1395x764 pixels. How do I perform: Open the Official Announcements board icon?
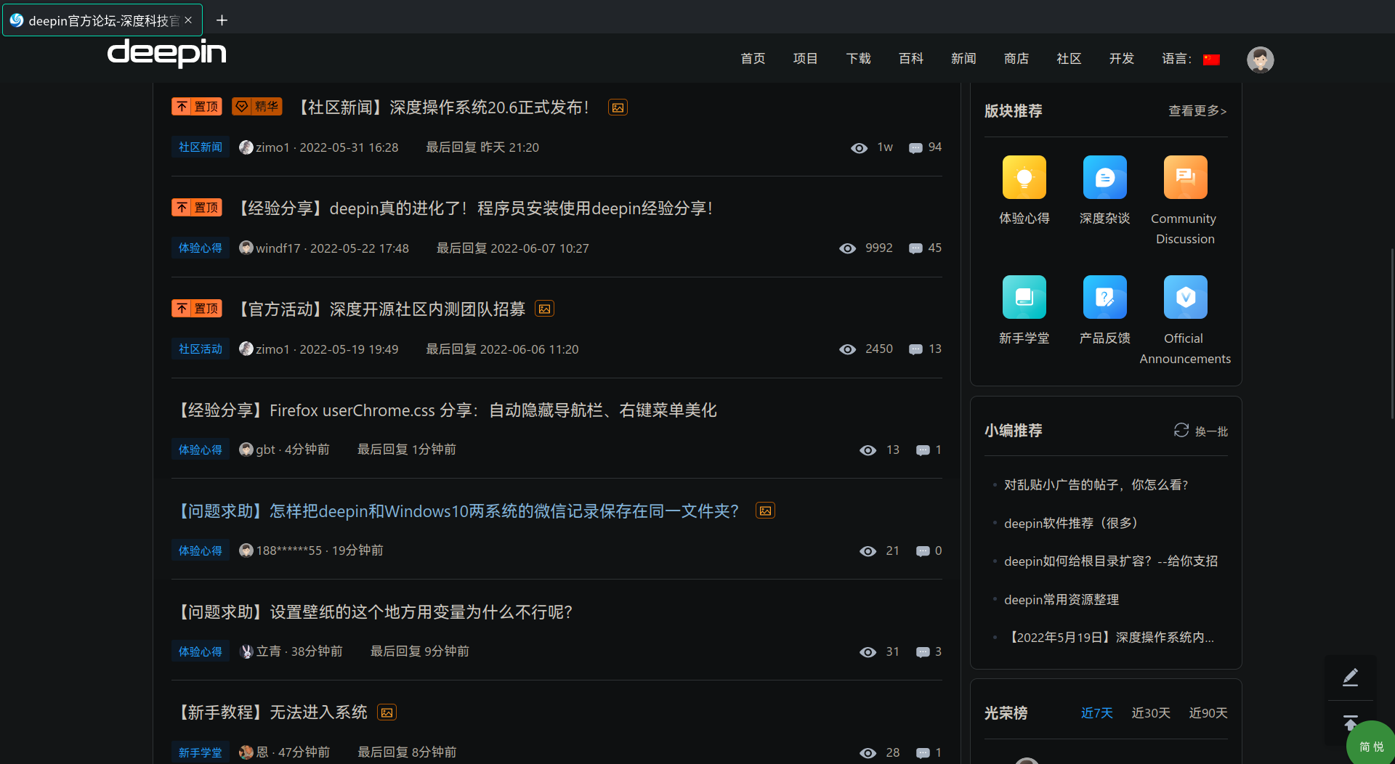1184,296
